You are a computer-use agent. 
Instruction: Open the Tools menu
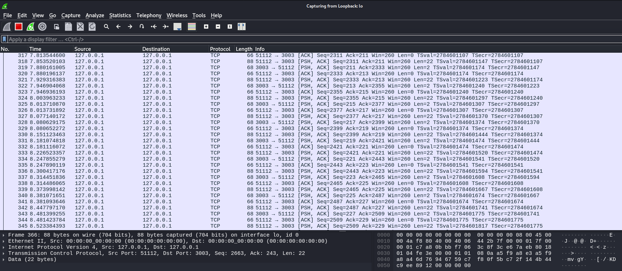(199, 15)
